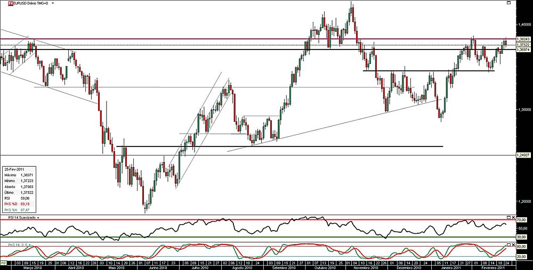
Task: Select the 1,36974 price level label
Action: 523,50
